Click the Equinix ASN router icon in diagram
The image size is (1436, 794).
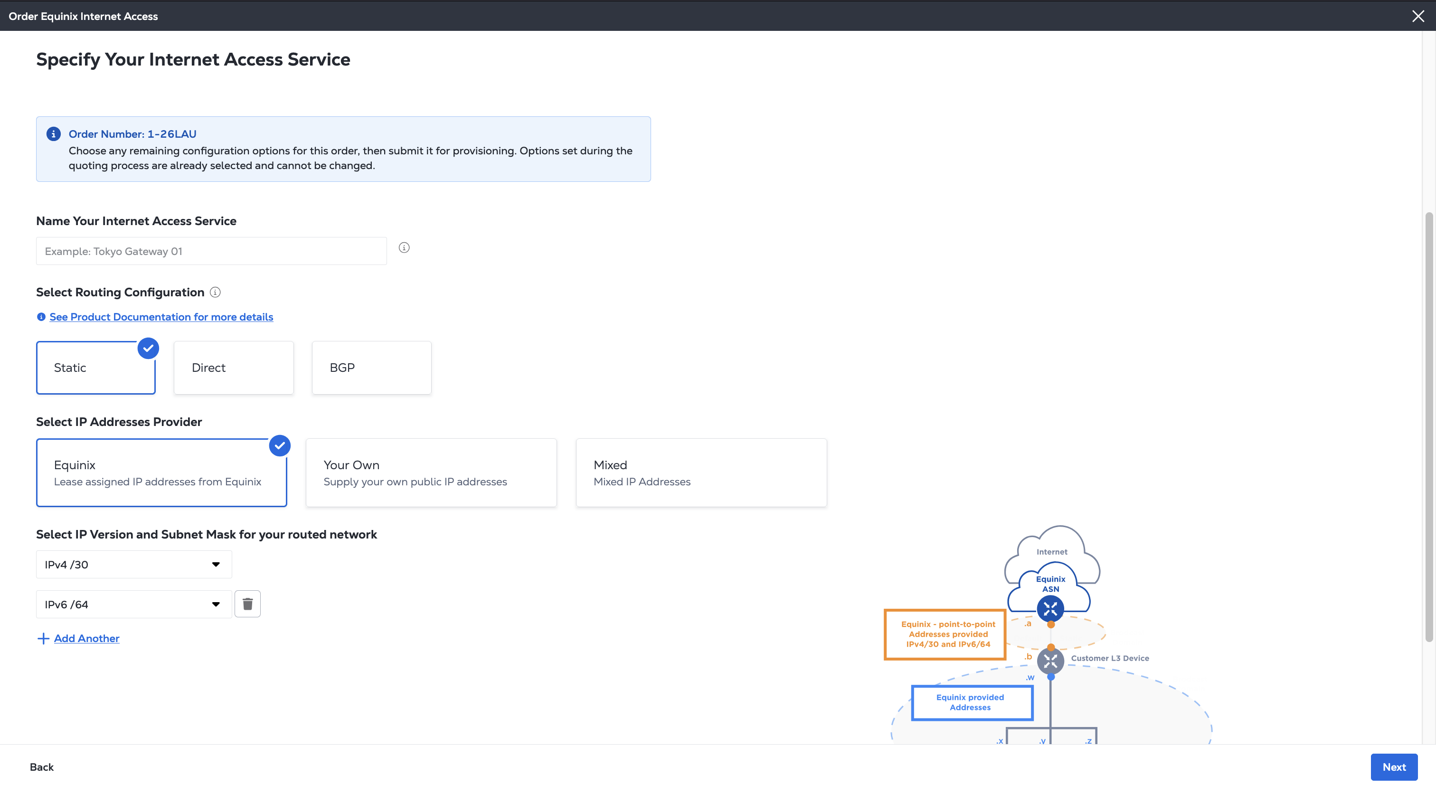(x=1050, y=608)
